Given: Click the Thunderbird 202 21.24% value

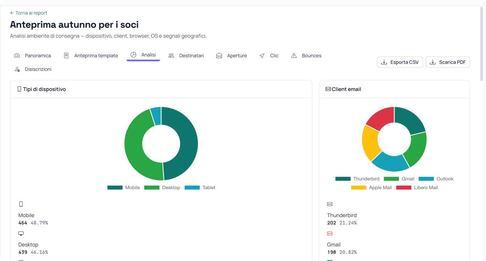Looking at the screenshot, I should click(342, 223).
